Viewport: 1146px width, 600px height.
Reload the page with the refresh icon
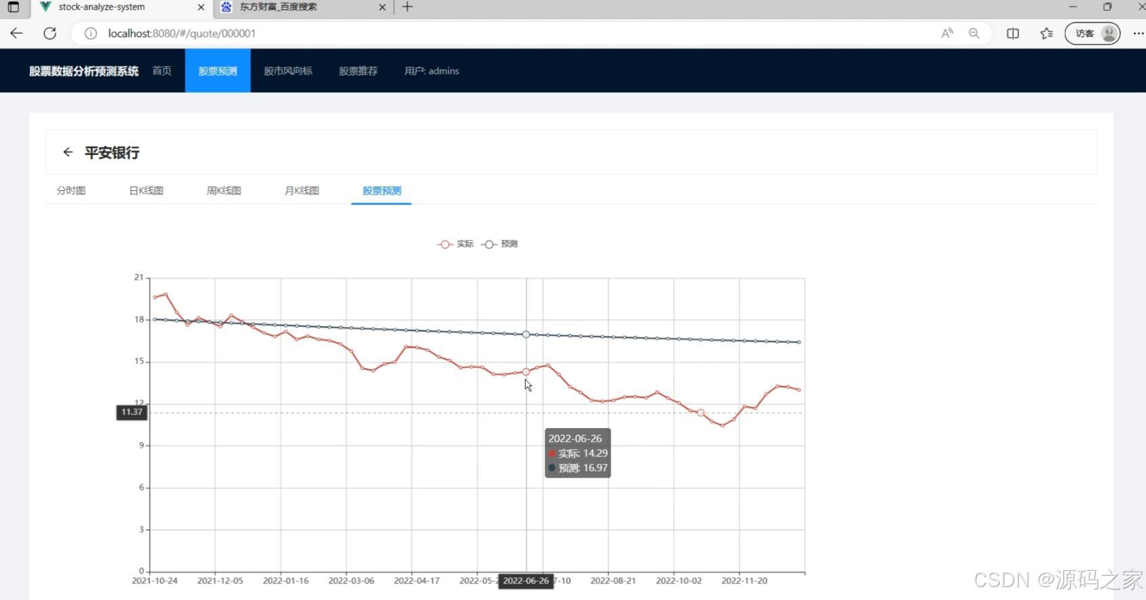pyautogui.click(x=50, y=33)
